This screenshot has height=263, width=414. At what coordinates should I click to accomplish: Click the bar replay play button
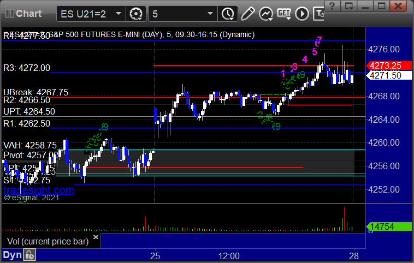pyautogui.click(x=302, y=14)
